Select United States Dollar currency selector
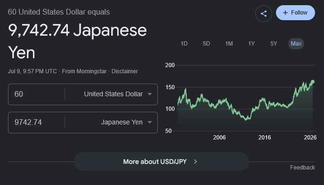Image resolution: width=324 pixels, height=185 pixels. click(x=111, y=94)
